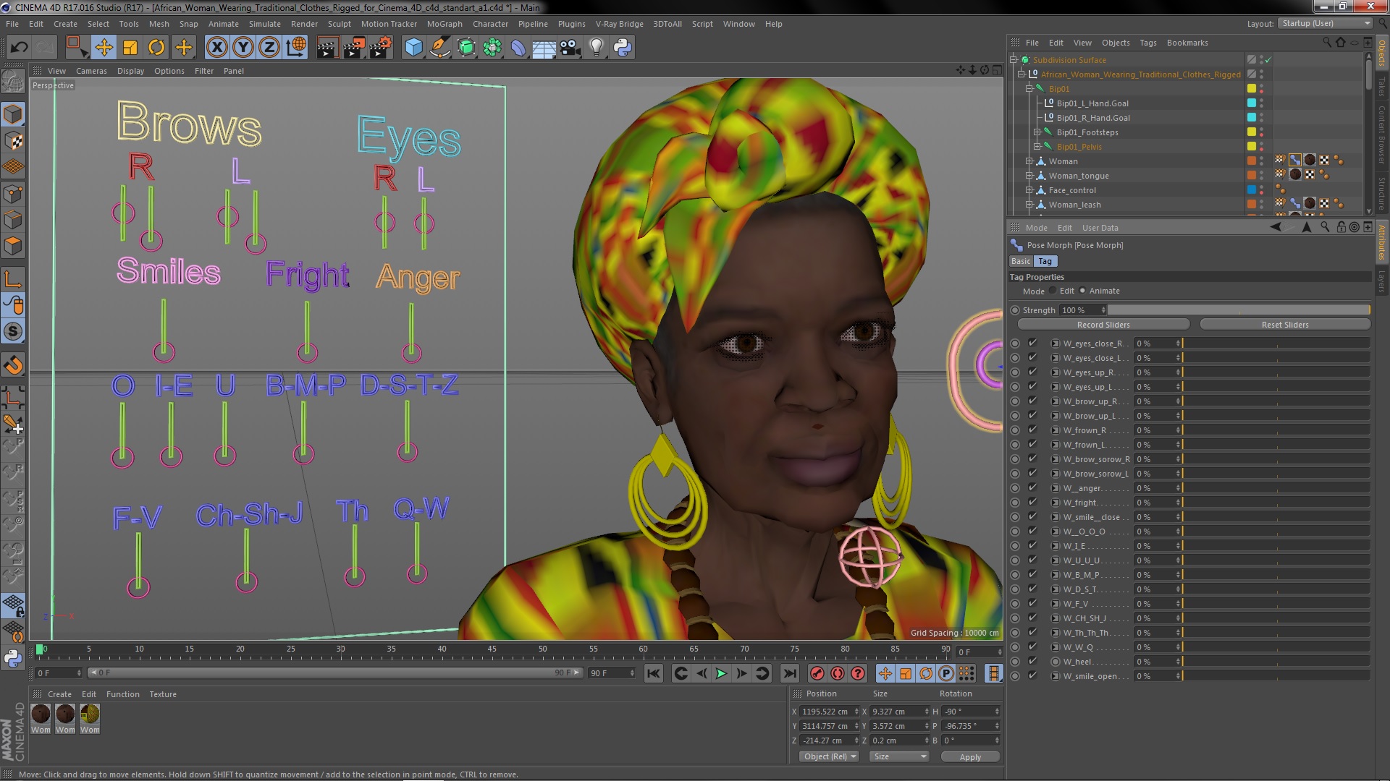Add a Camera object
1390x781 pixels.
(570, 48)
